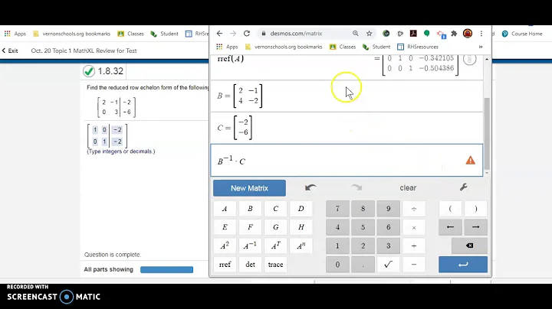The image size is (552, 309).
Task: Click the scrollbar up arrow in Desmos
Action: coord(487,60)
